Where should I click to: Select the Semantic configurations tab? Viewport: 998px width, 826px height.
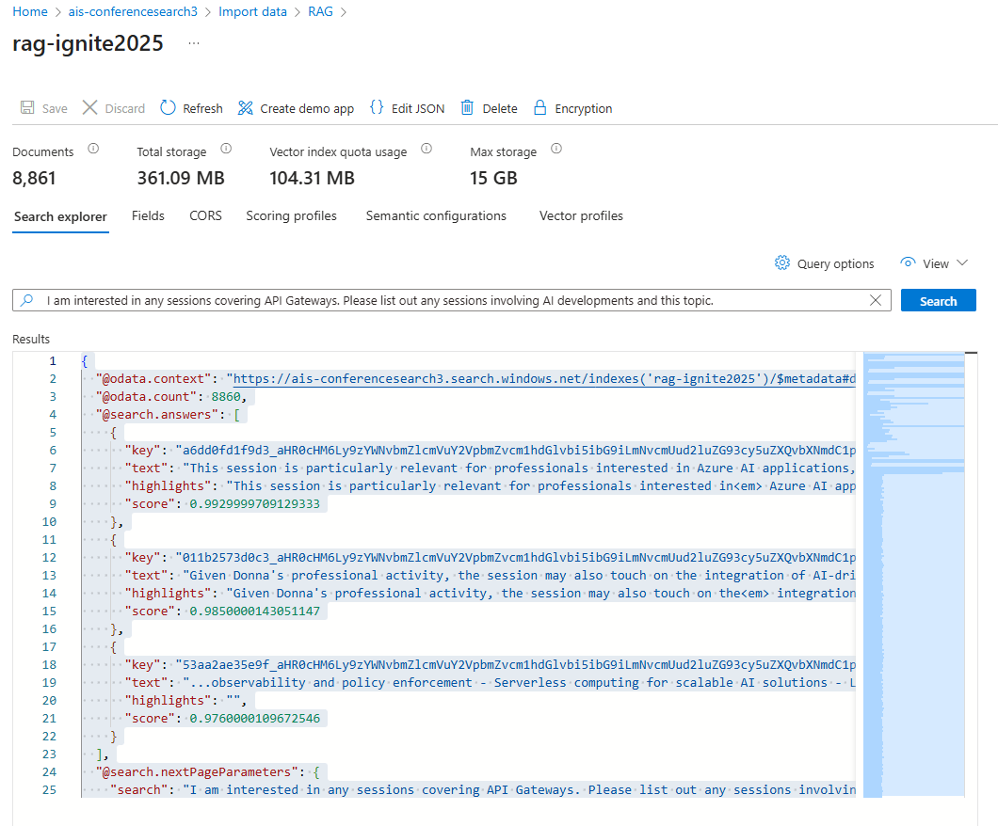tap(435, 215)
